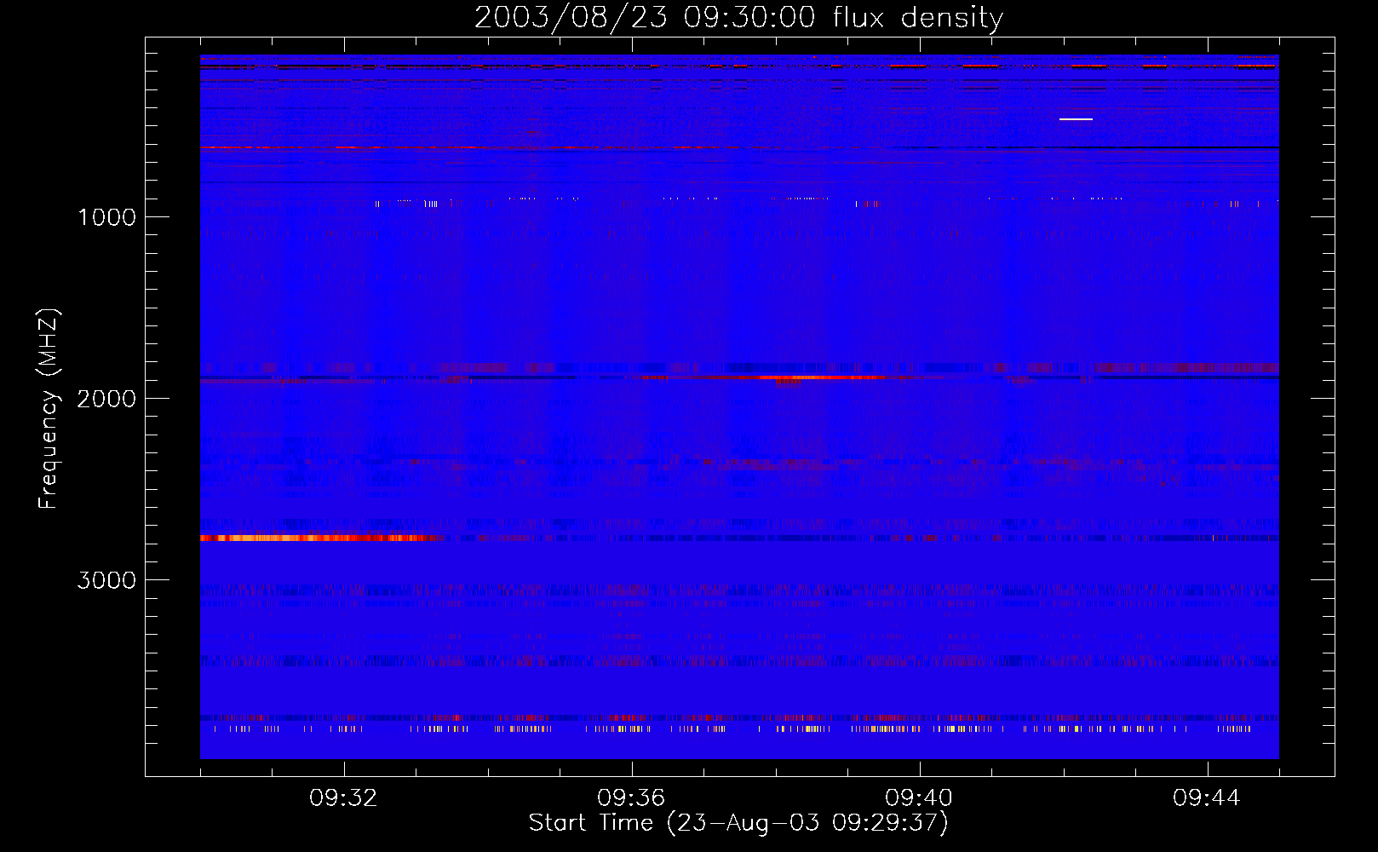Click the 2000 frequency tick label
This screenshot has width=1378, height=852.
(106, 399)
